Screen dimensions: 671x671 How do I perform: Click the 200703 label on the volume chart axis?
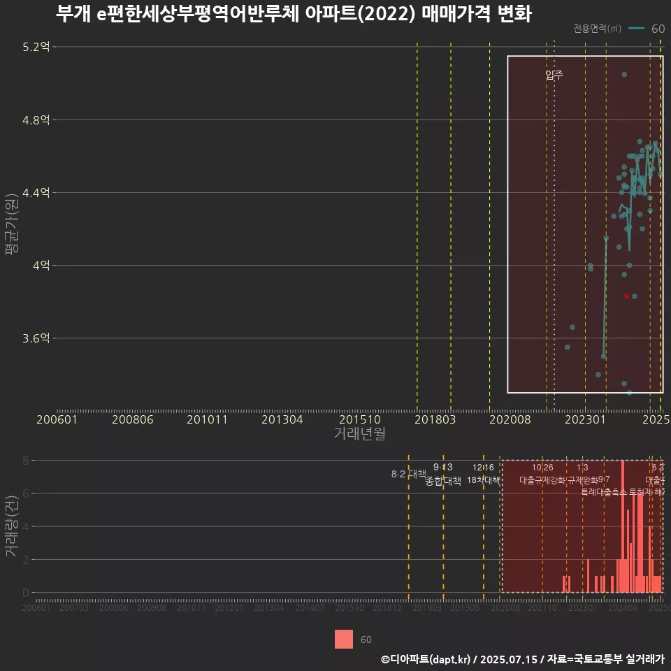73,607
